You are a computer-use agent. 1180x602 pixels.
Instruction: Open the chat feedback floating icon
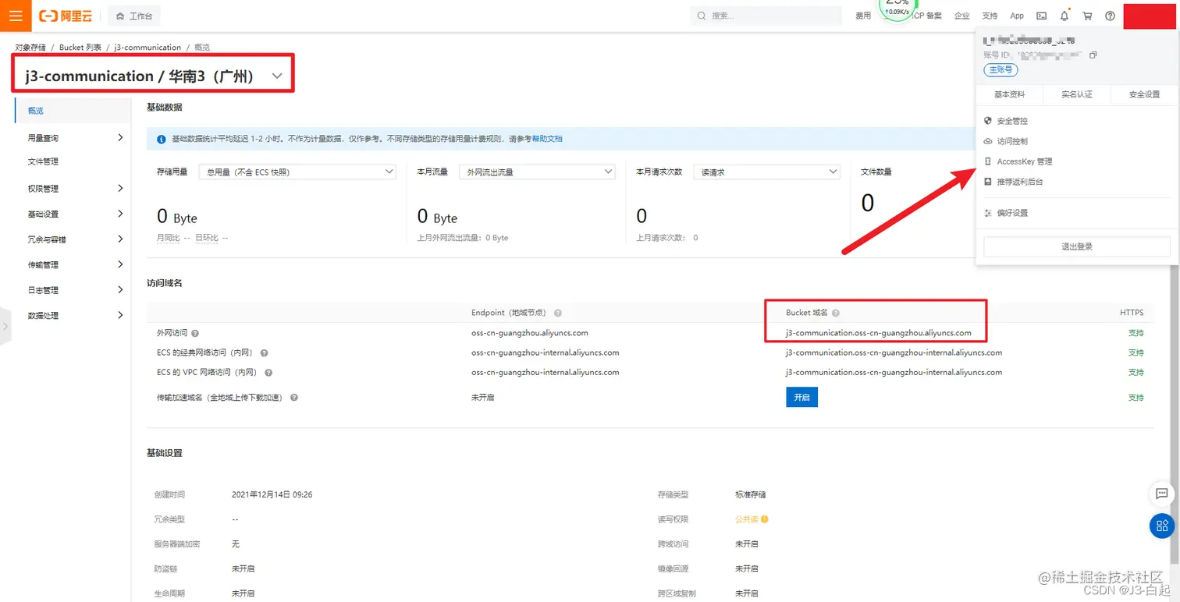pos(1162,494)
